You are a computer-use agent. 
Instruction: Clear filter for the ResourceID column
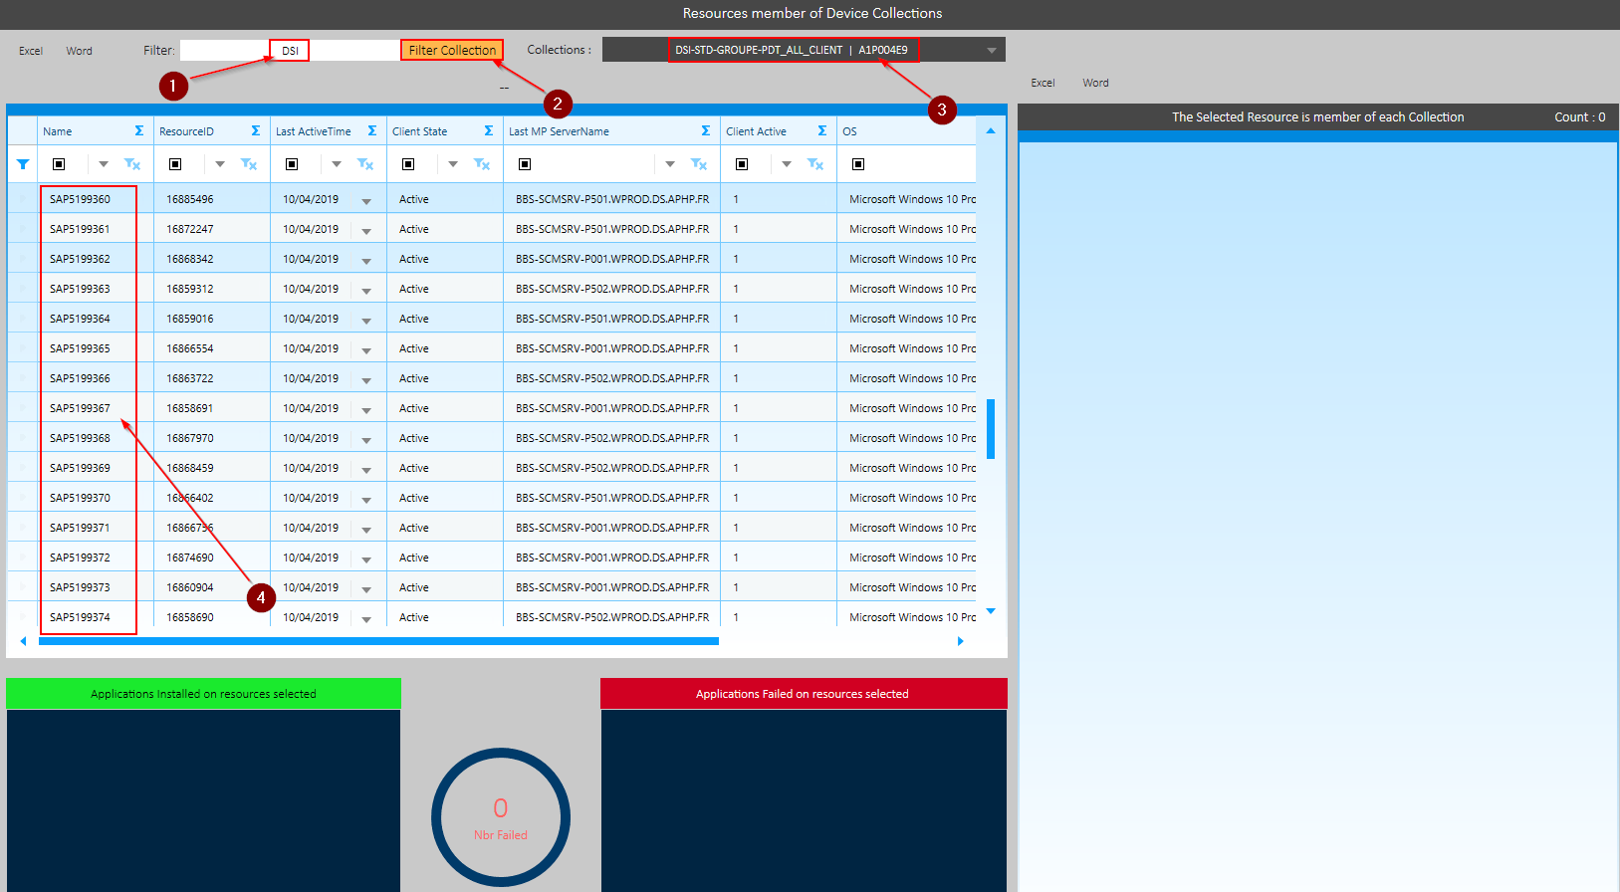(249, 164)
